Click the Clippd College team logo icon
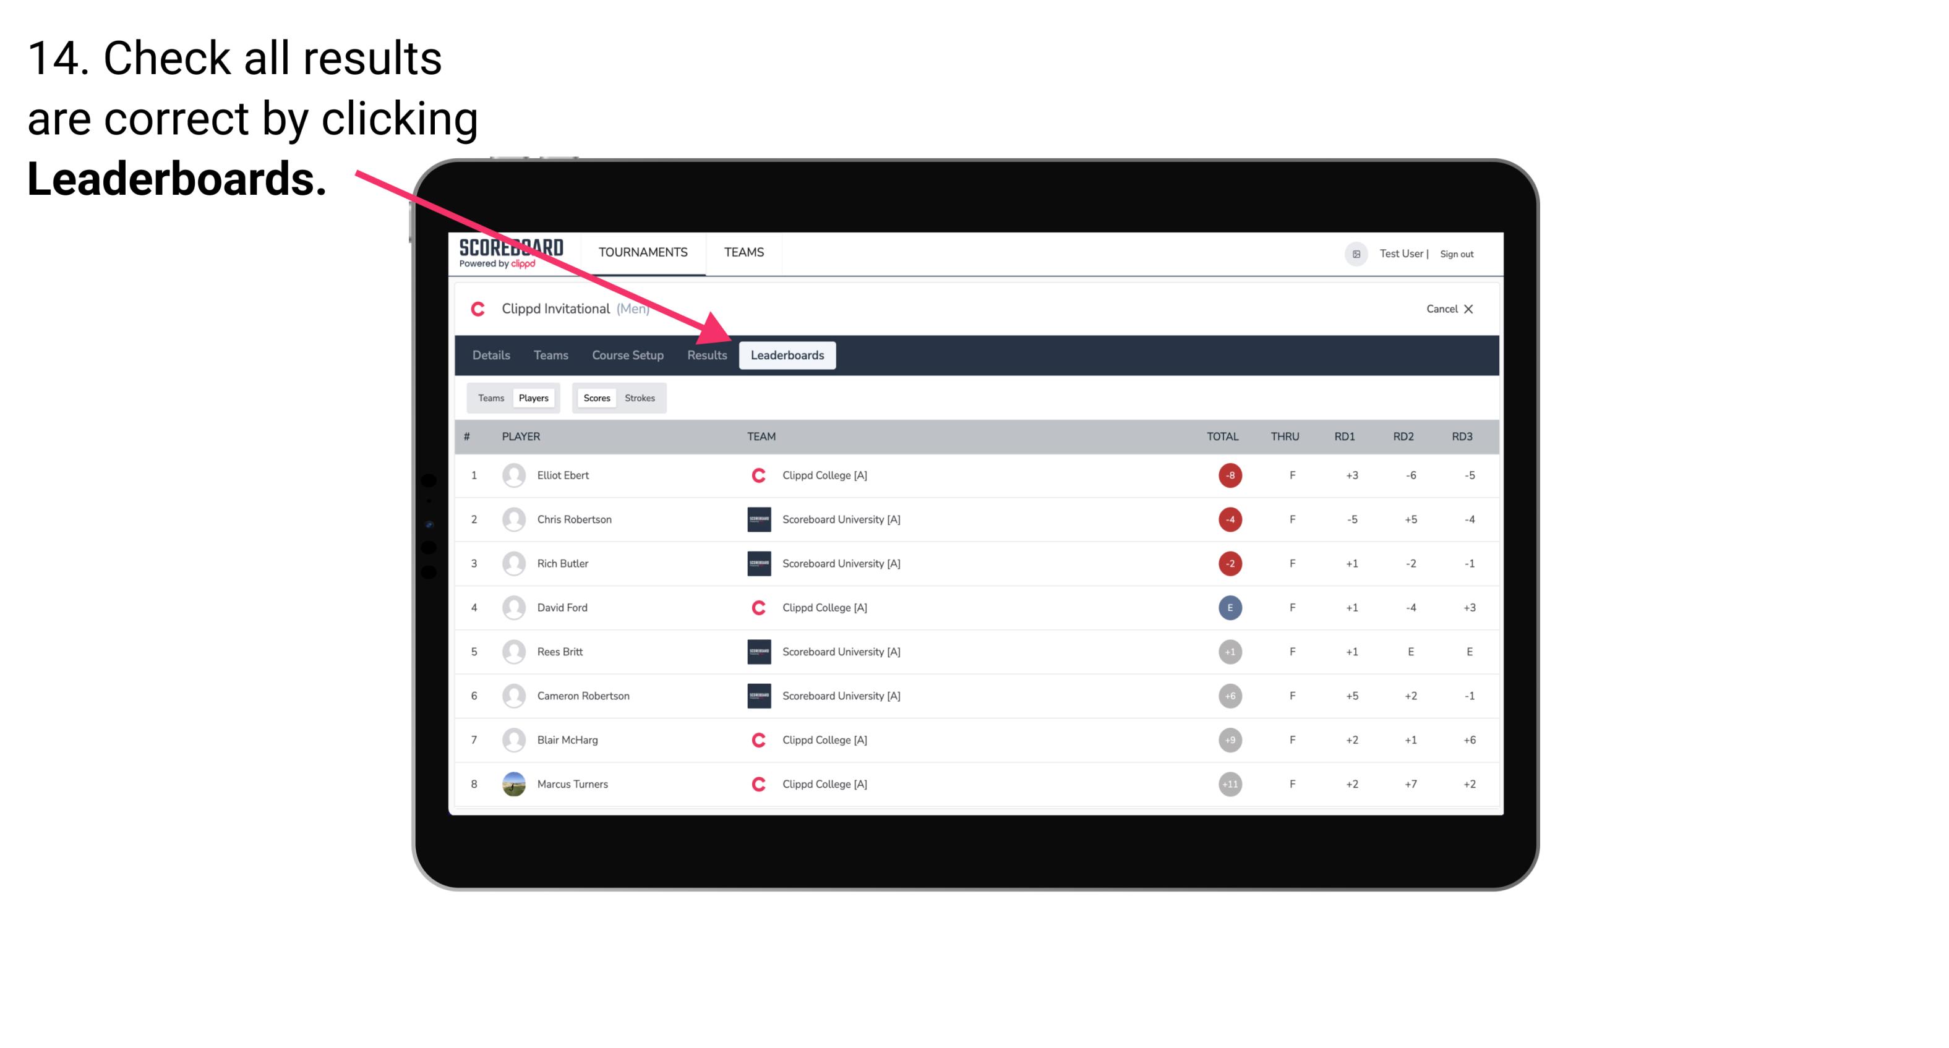Image resolution: width=1949 pixels, height=1048 pixels. tap(759, 475)
